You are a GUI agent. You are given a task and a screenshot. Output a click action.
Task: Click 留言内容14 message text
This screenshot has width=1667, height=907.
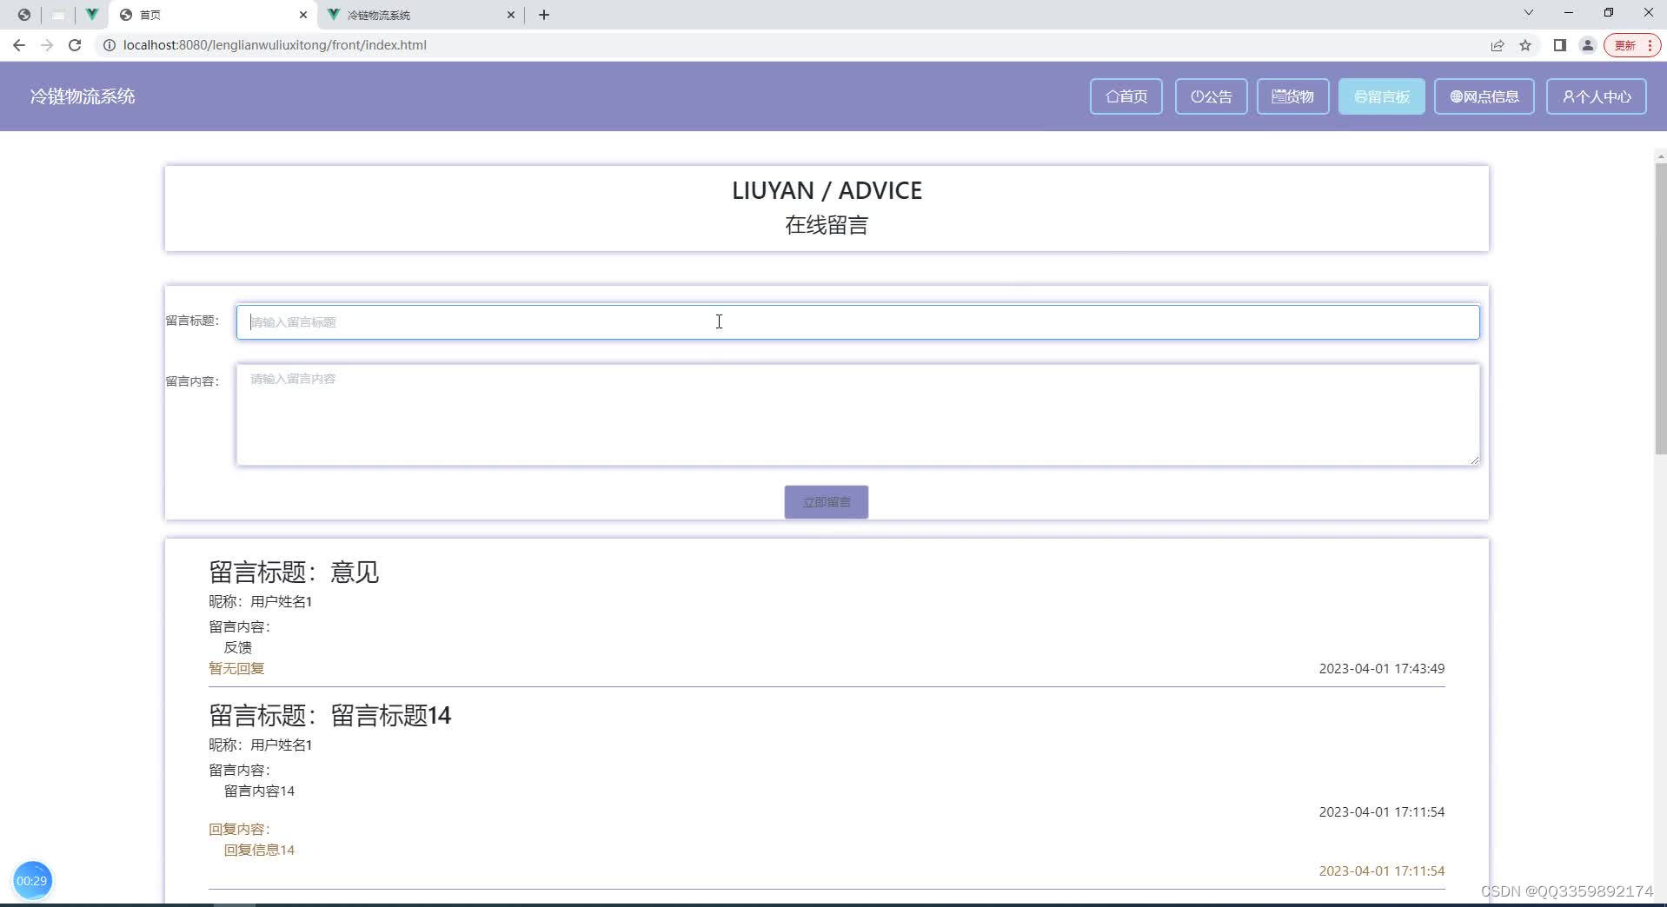coord(259,791)
